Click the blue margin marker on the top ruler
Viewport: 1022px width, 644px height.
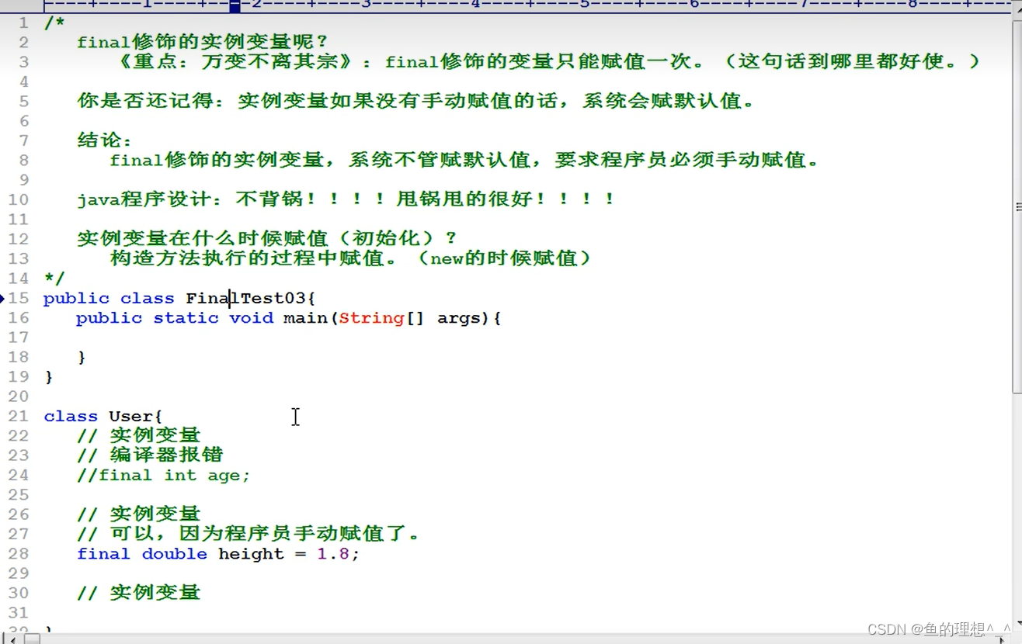(235, 6)
